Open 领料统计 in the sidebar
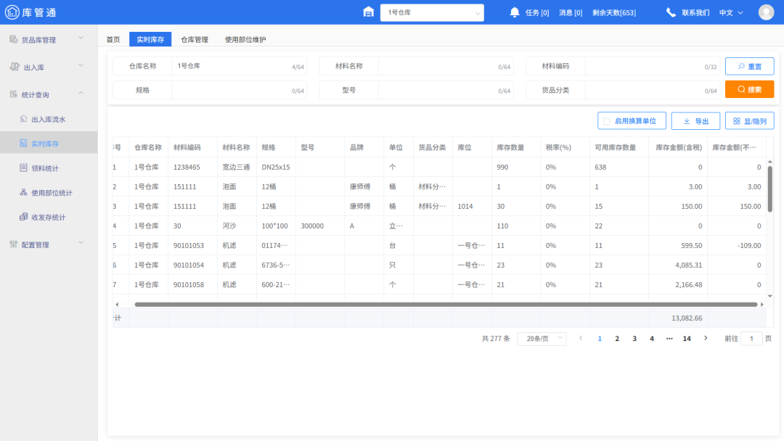This screenshot has height=441, width=784. click(49, 168)
